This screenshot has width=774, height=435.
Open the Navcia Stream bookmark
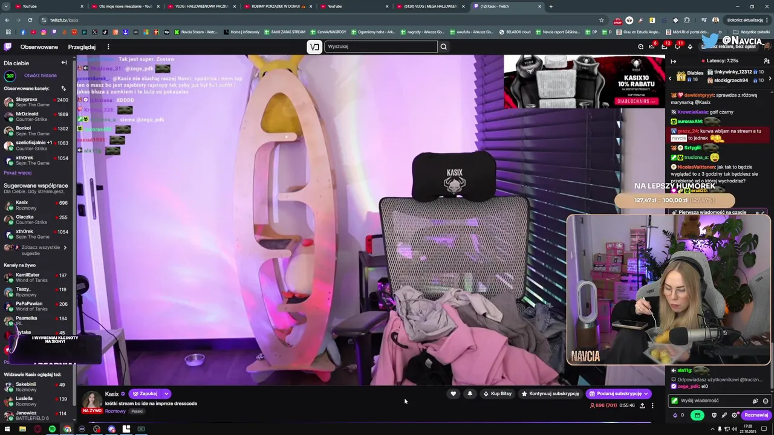pyautogui.click(x=195, y=32)
